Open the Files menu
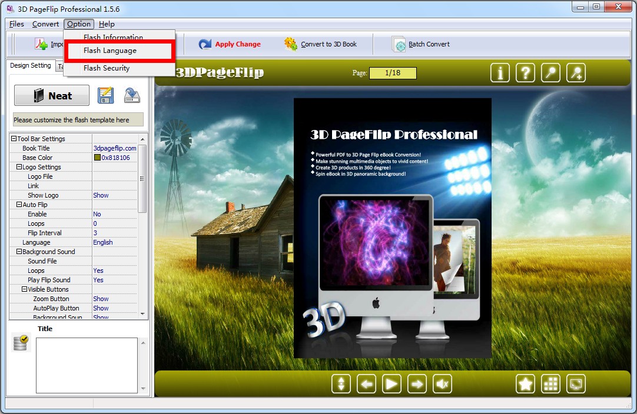 point(16,24)
